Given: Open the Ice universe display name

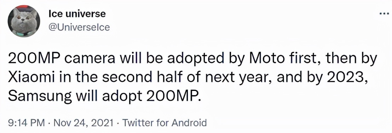Looking at the screenshot, I should (77, 14).
